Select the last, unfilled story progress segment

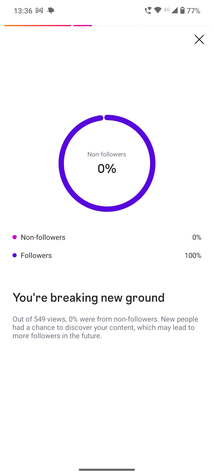(x=176, y=26)
